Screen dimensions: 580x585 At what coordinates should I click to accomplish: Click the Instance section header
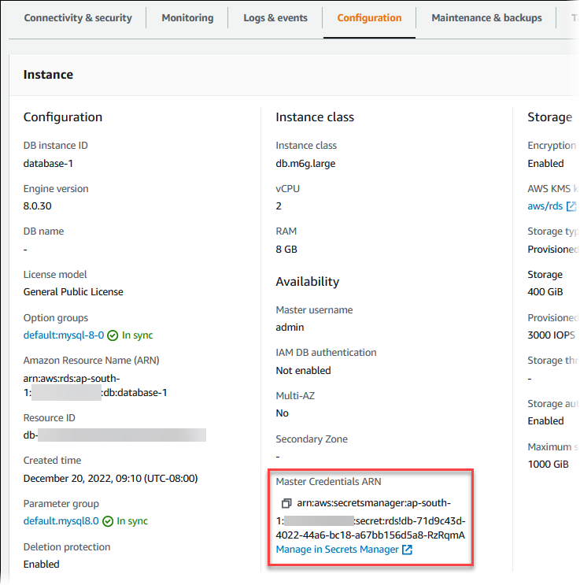pyautogui.click(x=48, y=75)
